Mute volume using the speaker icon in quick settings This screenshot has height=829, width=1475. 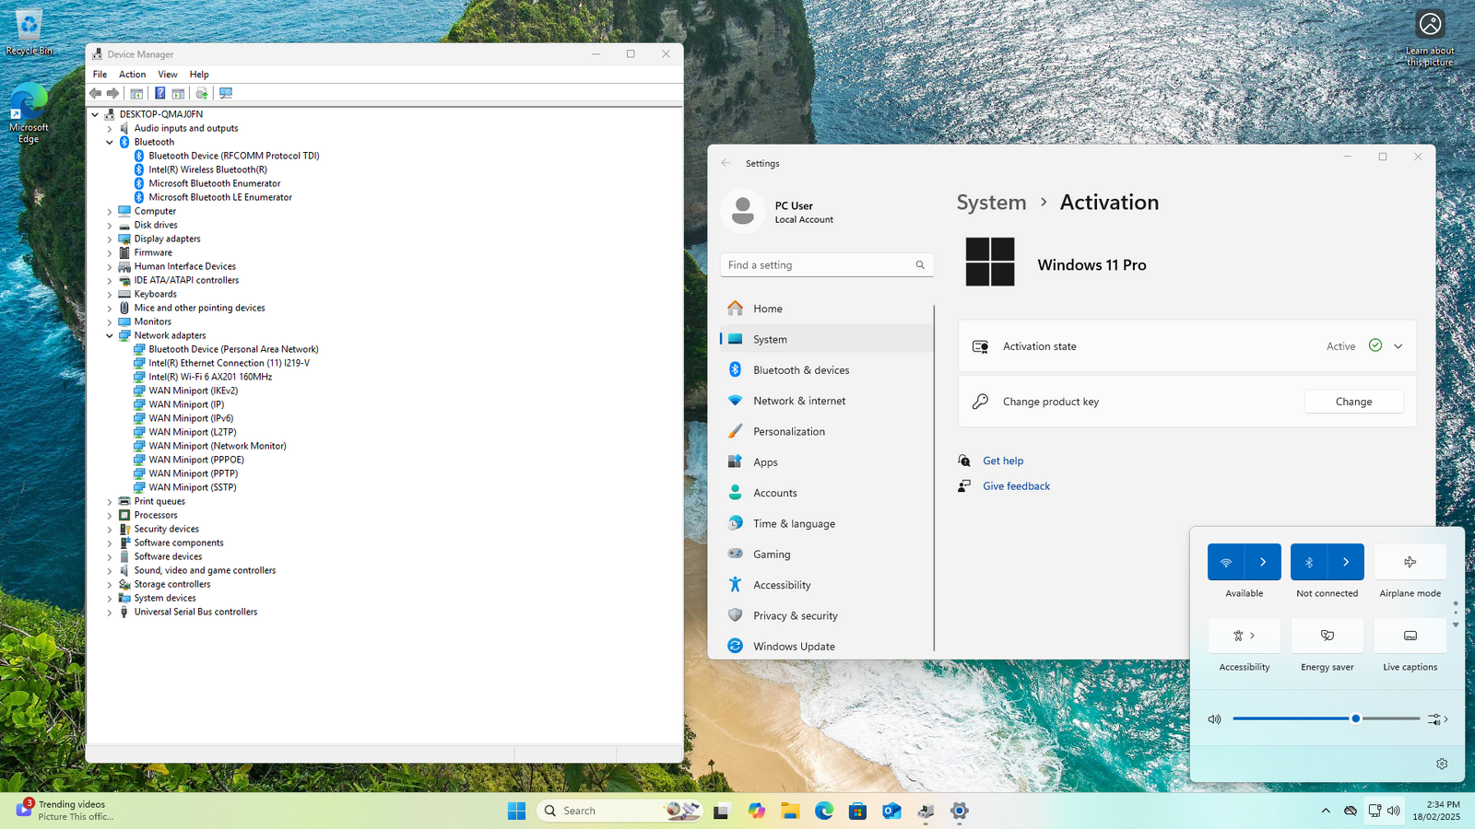click(x=1214, y=719)
